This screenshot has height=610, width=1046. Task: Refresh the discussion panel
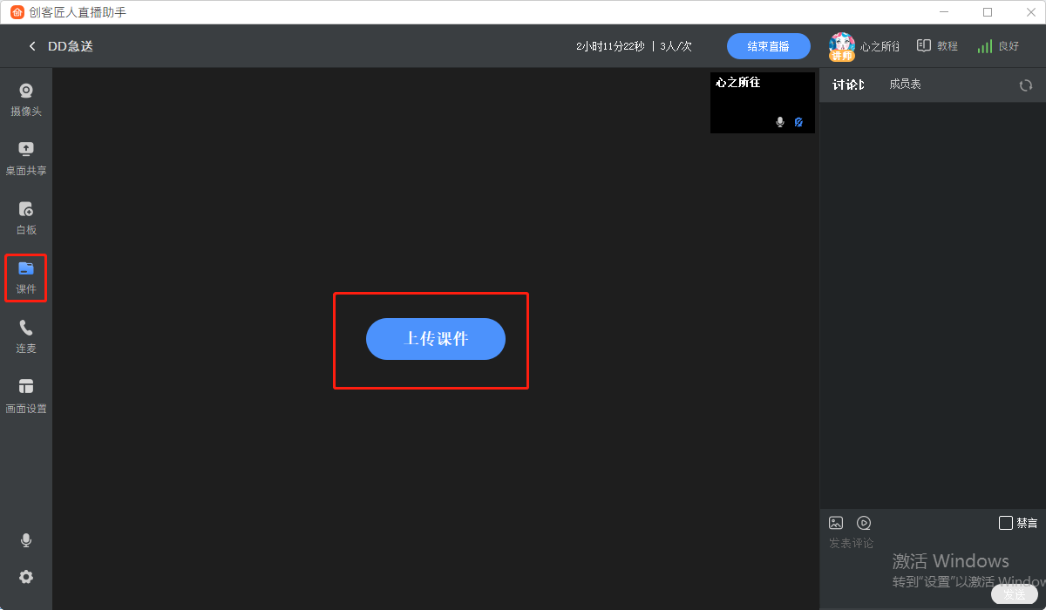click(x=1026, y=85)
